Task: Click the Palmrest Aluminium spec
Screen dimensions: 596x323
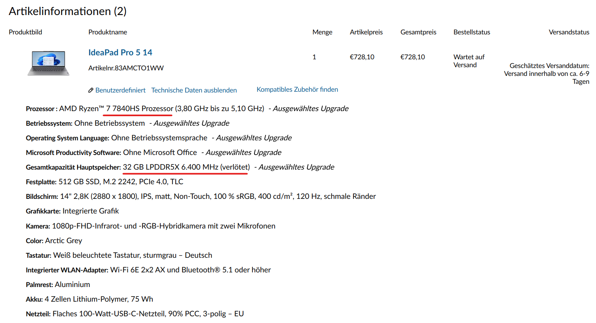Action: 58,284
